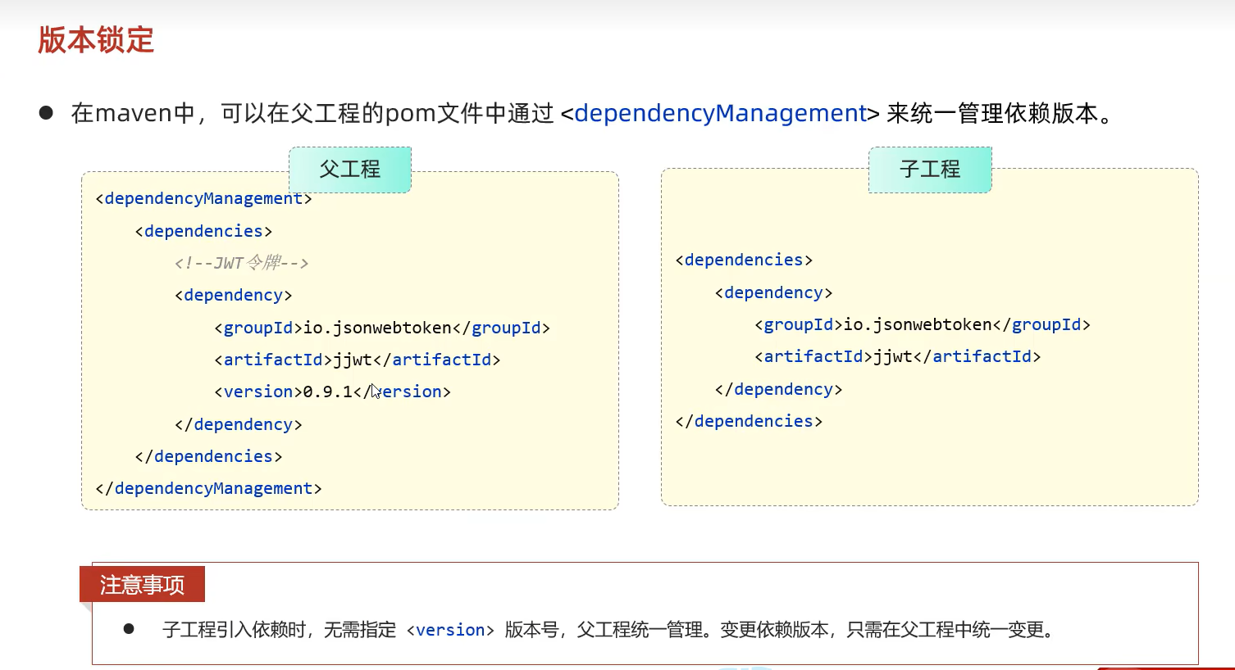Click the opening <dependencies> line in 父工程 code

coord(203,231)
